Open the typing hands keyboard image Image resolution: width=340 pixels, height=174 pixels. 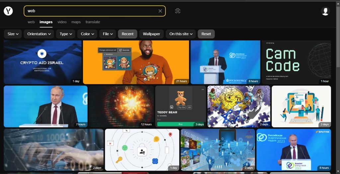pyautogui.click(x=53, y=150)
